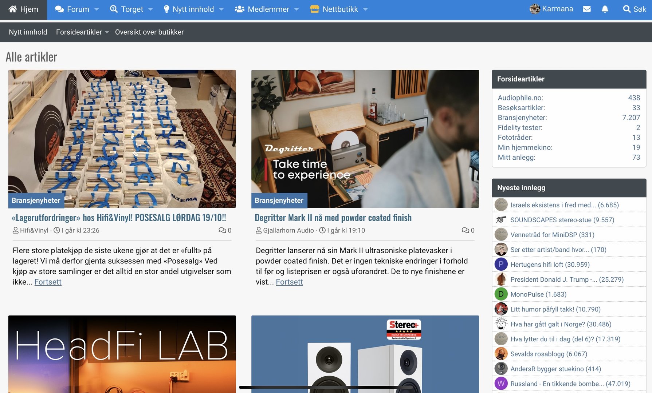Open Fototråder category link
Viewport: 652px width, 393px height.
point(515,138)
